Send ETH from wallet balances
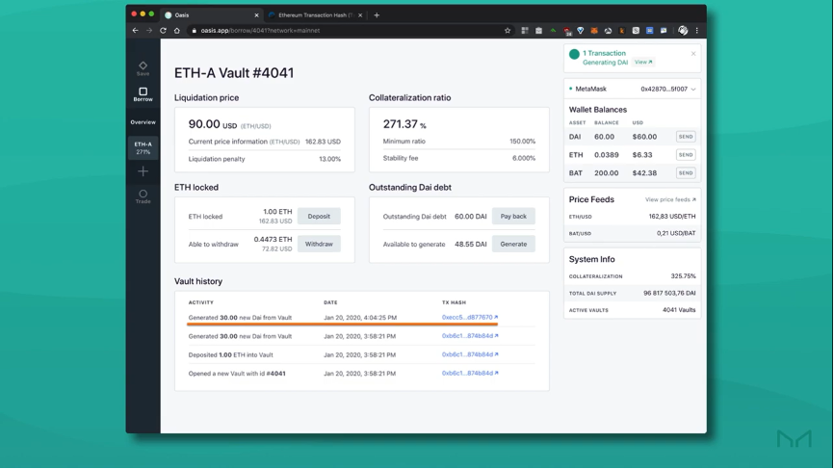 pos(686,155)
